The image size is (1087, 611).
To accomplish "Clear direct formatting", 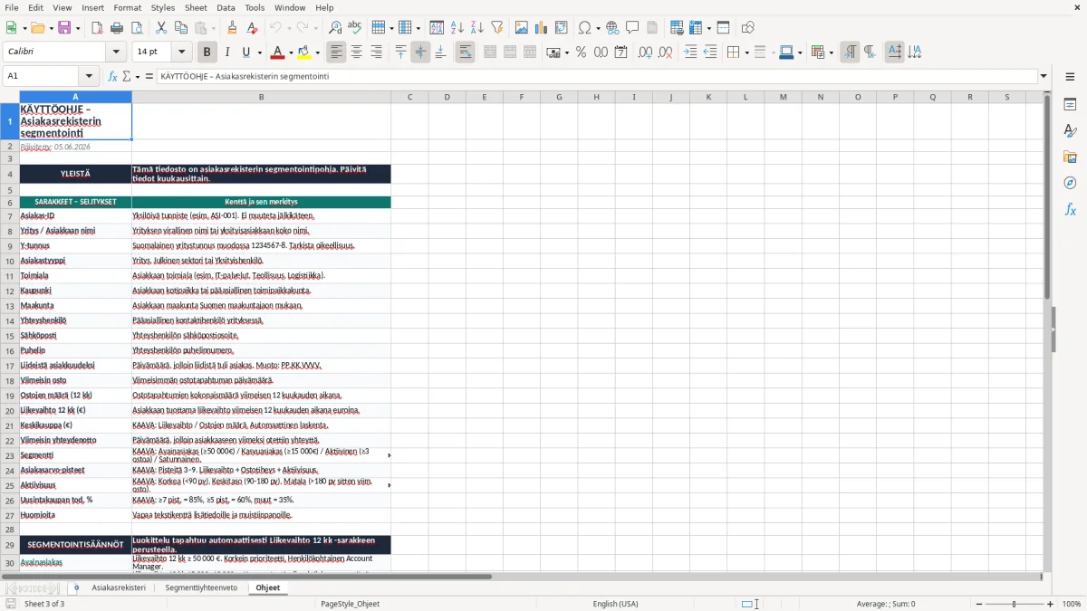I will coord(251,28).
